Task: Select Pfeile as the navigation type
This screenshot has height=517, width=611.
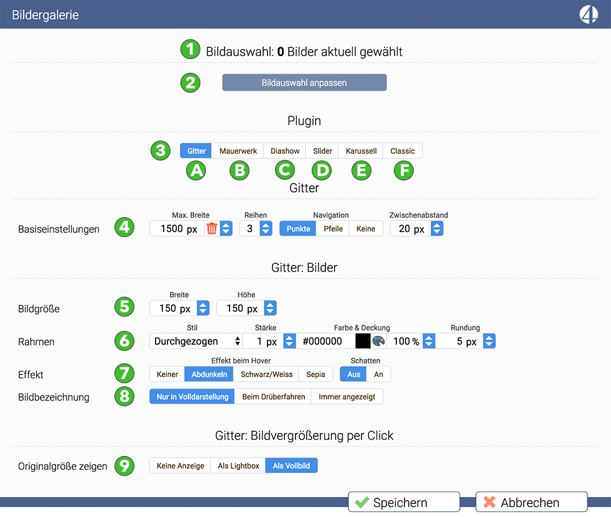Action: click(x=333, y=229)
